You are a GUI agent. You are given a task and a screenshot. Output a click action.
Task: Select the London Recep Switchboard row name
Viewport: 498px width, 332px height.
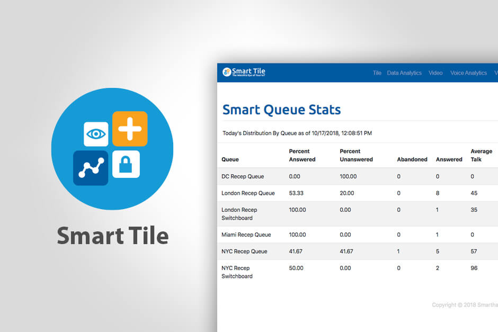(239, 214)
